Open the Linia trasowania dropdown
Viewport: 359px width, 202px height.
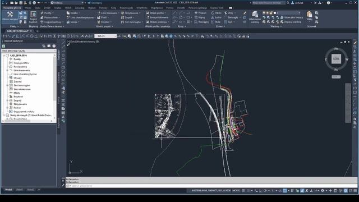pos(108,13)
